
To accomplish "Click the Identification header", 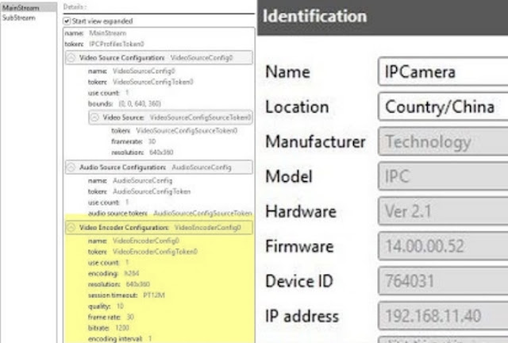I will (x=314, y=16).
